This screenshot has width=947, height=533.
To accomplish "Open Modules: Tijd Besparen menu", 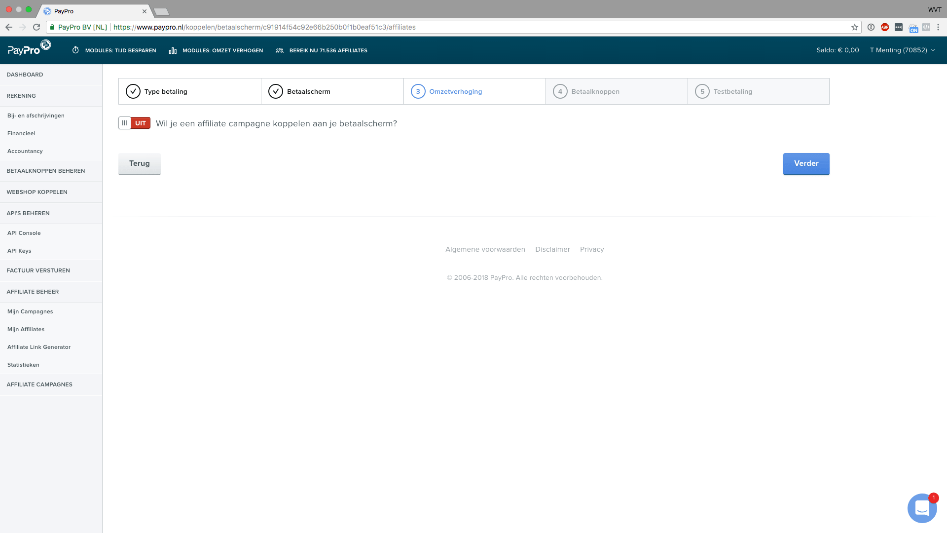I will pyautogui.click(x=114, y=50).
